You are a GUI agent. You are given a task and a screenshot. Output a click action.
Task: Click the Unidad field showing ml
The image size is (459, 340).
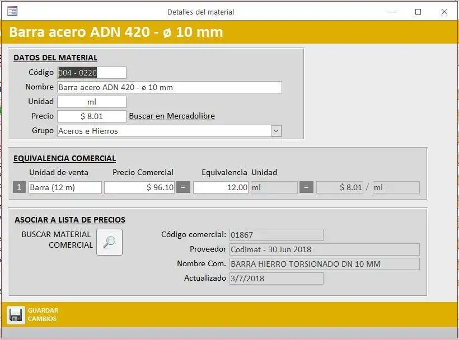coord(92,102)
